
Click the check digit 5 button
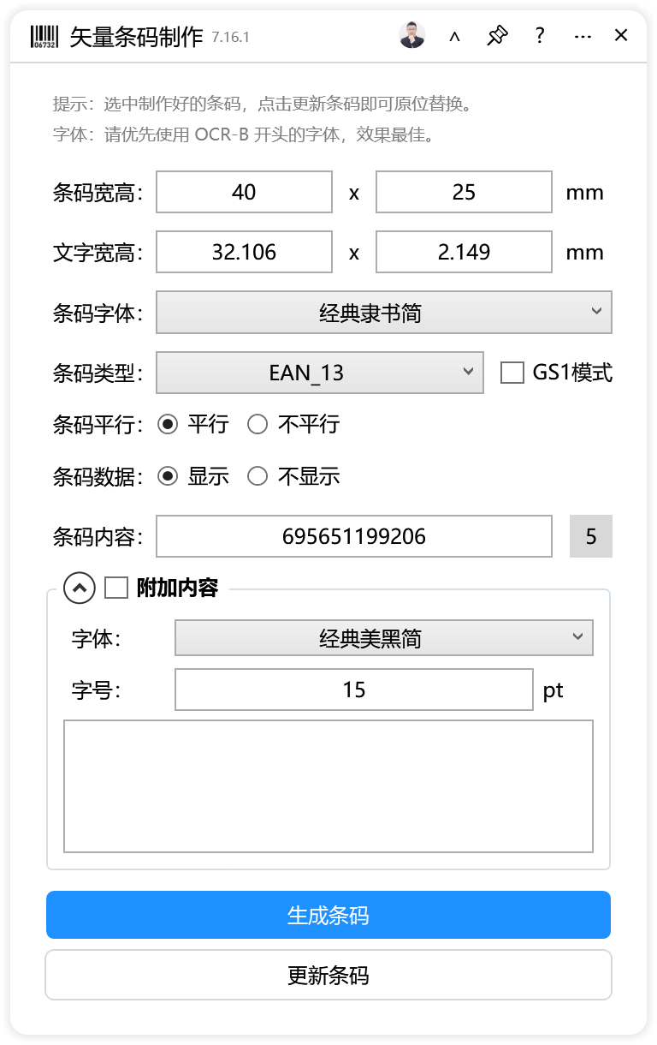591,536
